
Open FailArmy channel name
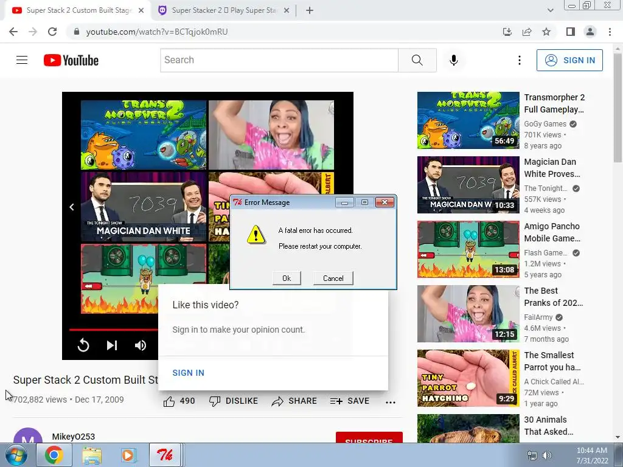coord(538,317)
